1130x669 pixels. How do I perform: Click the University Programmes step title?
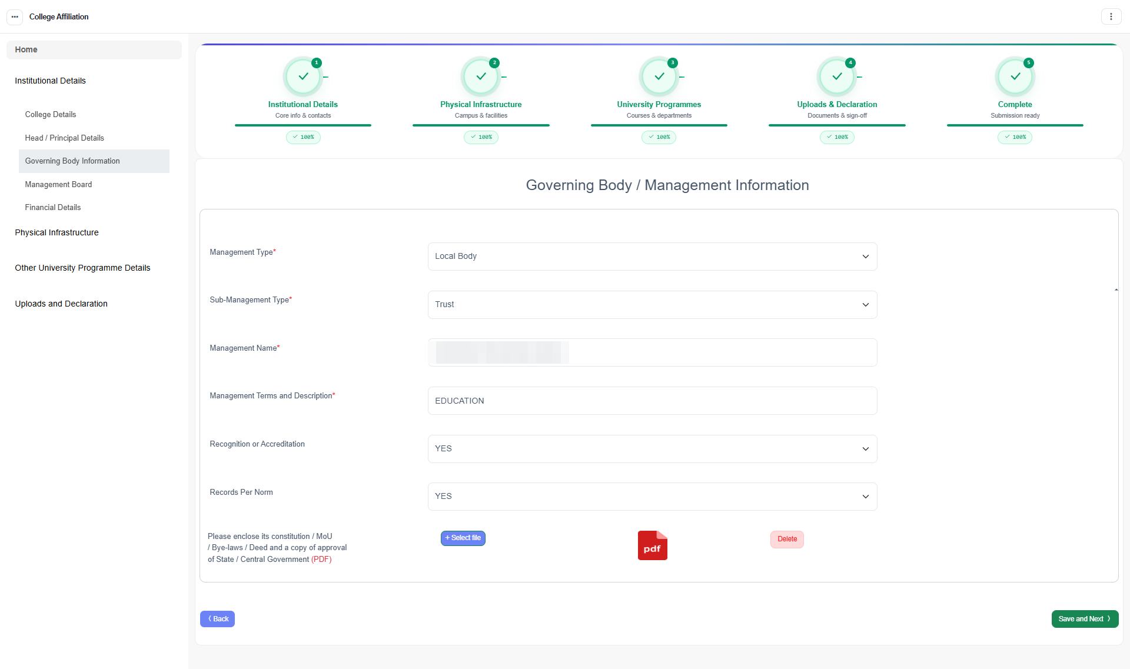(659, 104)
